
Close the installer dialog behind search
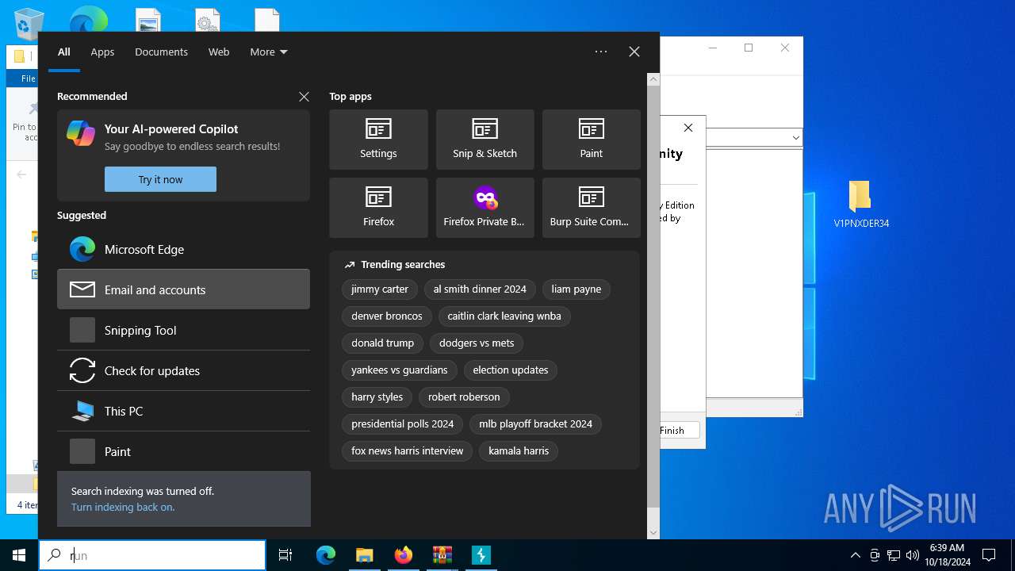pyautogui.click(x=688, y=128)
